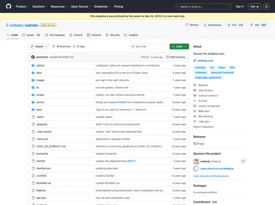Visit the emberjs.com website link
This screenshot has height=205, width=275.
pos(205,60)
